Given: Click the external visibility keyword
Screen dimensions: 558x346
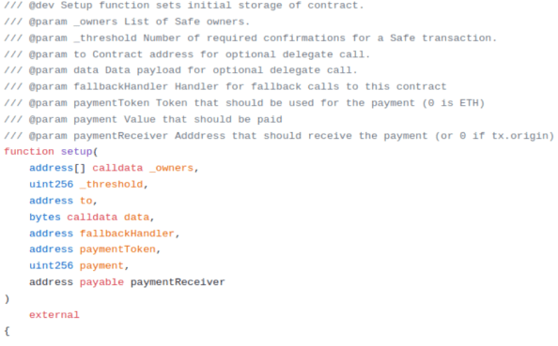Looking at the screenshot, I should coord(54,315).
